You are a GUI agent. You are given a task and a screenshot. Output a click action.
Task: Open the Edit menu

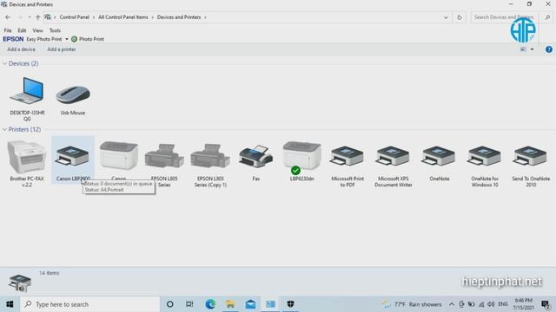coord(22,31)
